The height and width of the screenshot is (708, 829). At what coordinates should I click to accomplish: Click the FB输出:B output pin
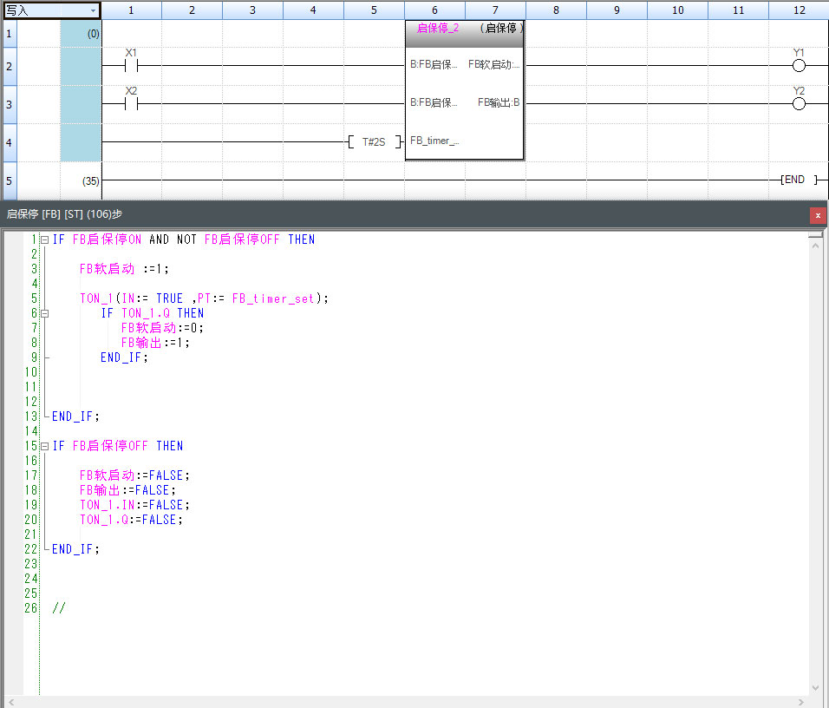[499, 102]
